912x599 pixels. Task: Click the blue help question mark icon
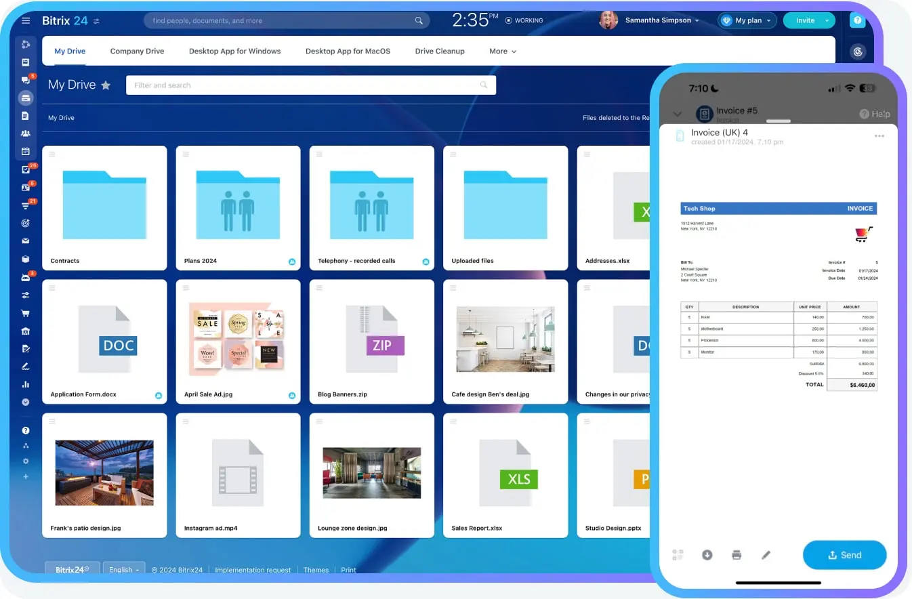(858, 20)
